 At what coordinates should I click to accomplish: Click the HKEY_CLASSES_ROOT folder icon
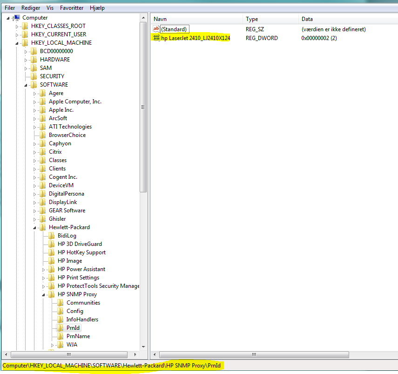[x=25, y=26]
